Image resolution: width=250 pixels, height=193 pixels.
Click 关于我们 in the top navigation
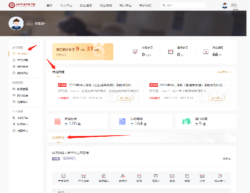pyautogui.click(x=145, y=5)
